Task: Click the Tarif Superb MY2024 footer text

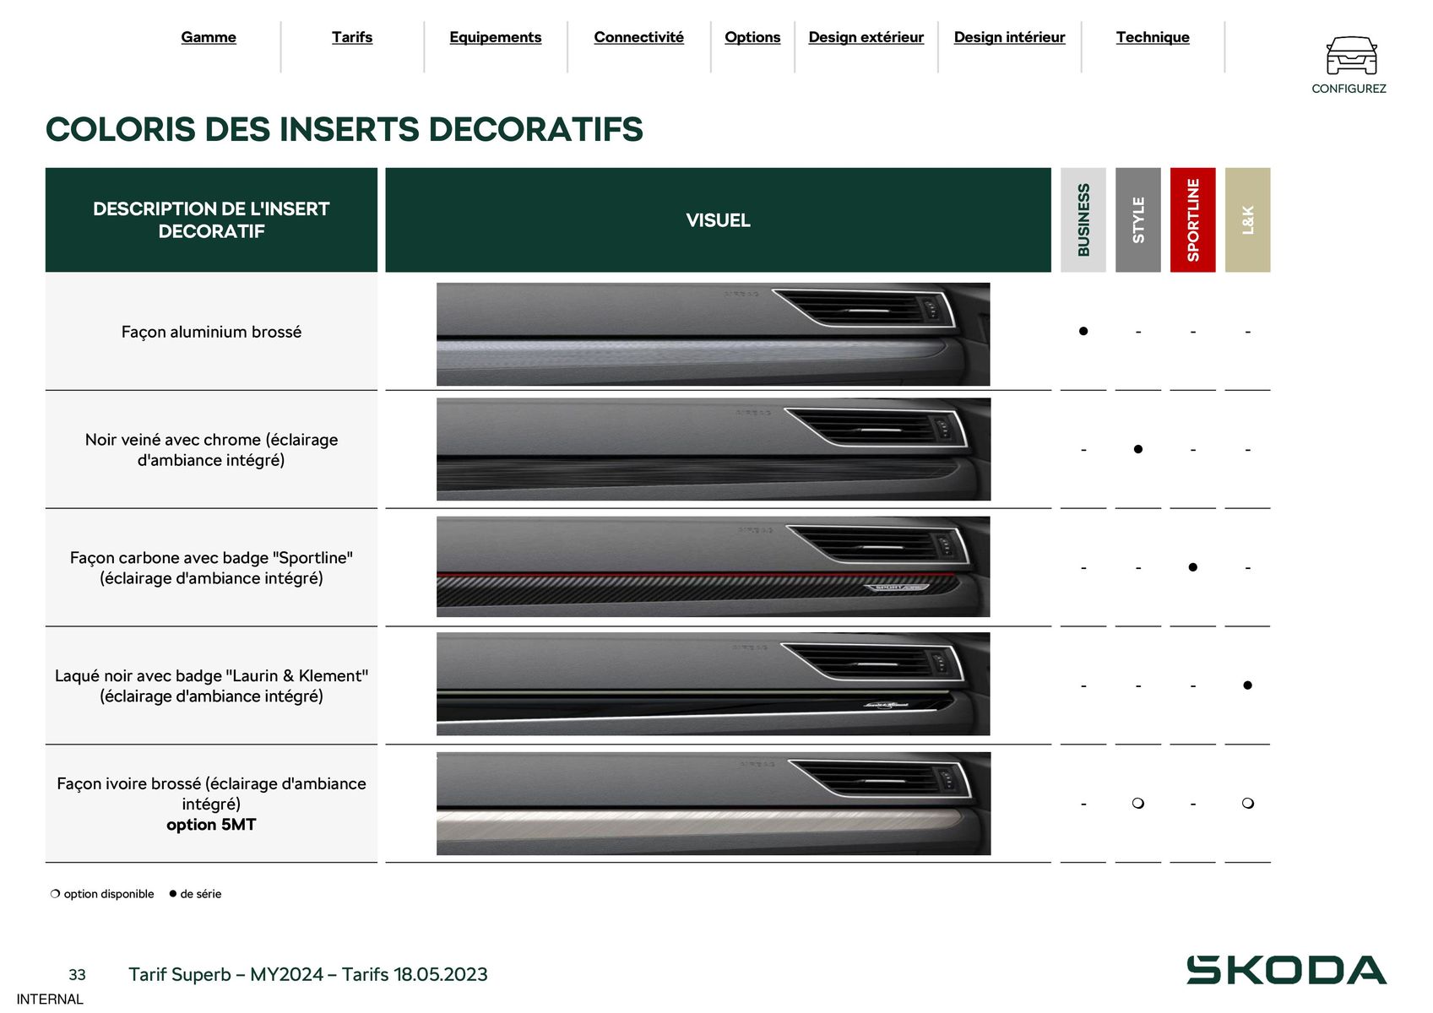Action: click(308, 974)
